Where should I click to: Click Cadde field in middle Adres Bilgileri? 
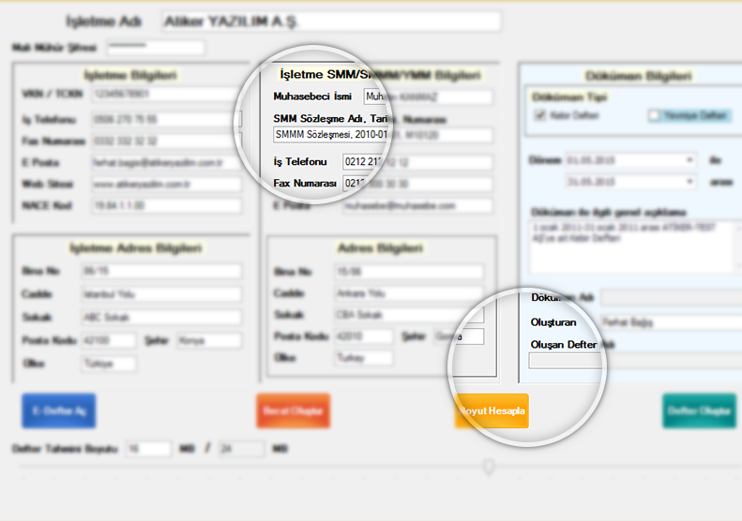pos(409,293)
